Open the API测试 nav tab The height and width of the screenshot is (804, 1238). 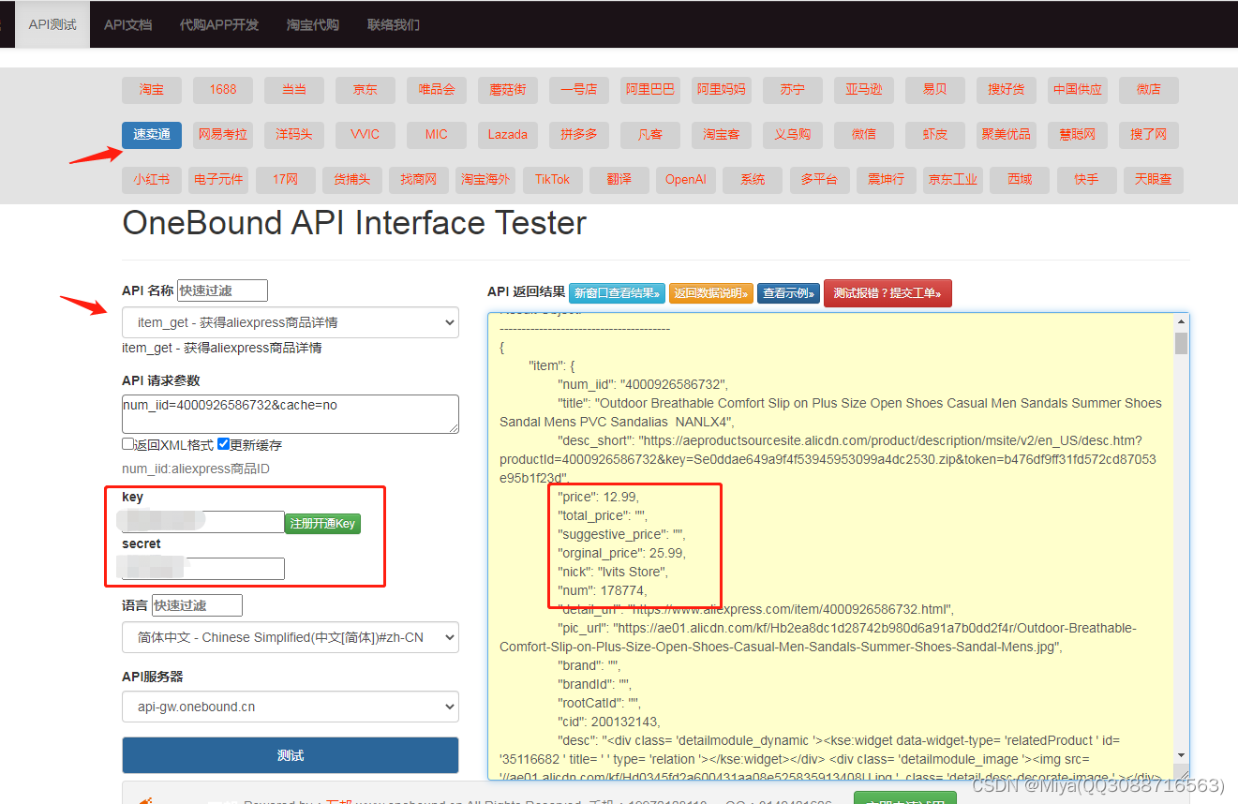(x=52, y=24)
